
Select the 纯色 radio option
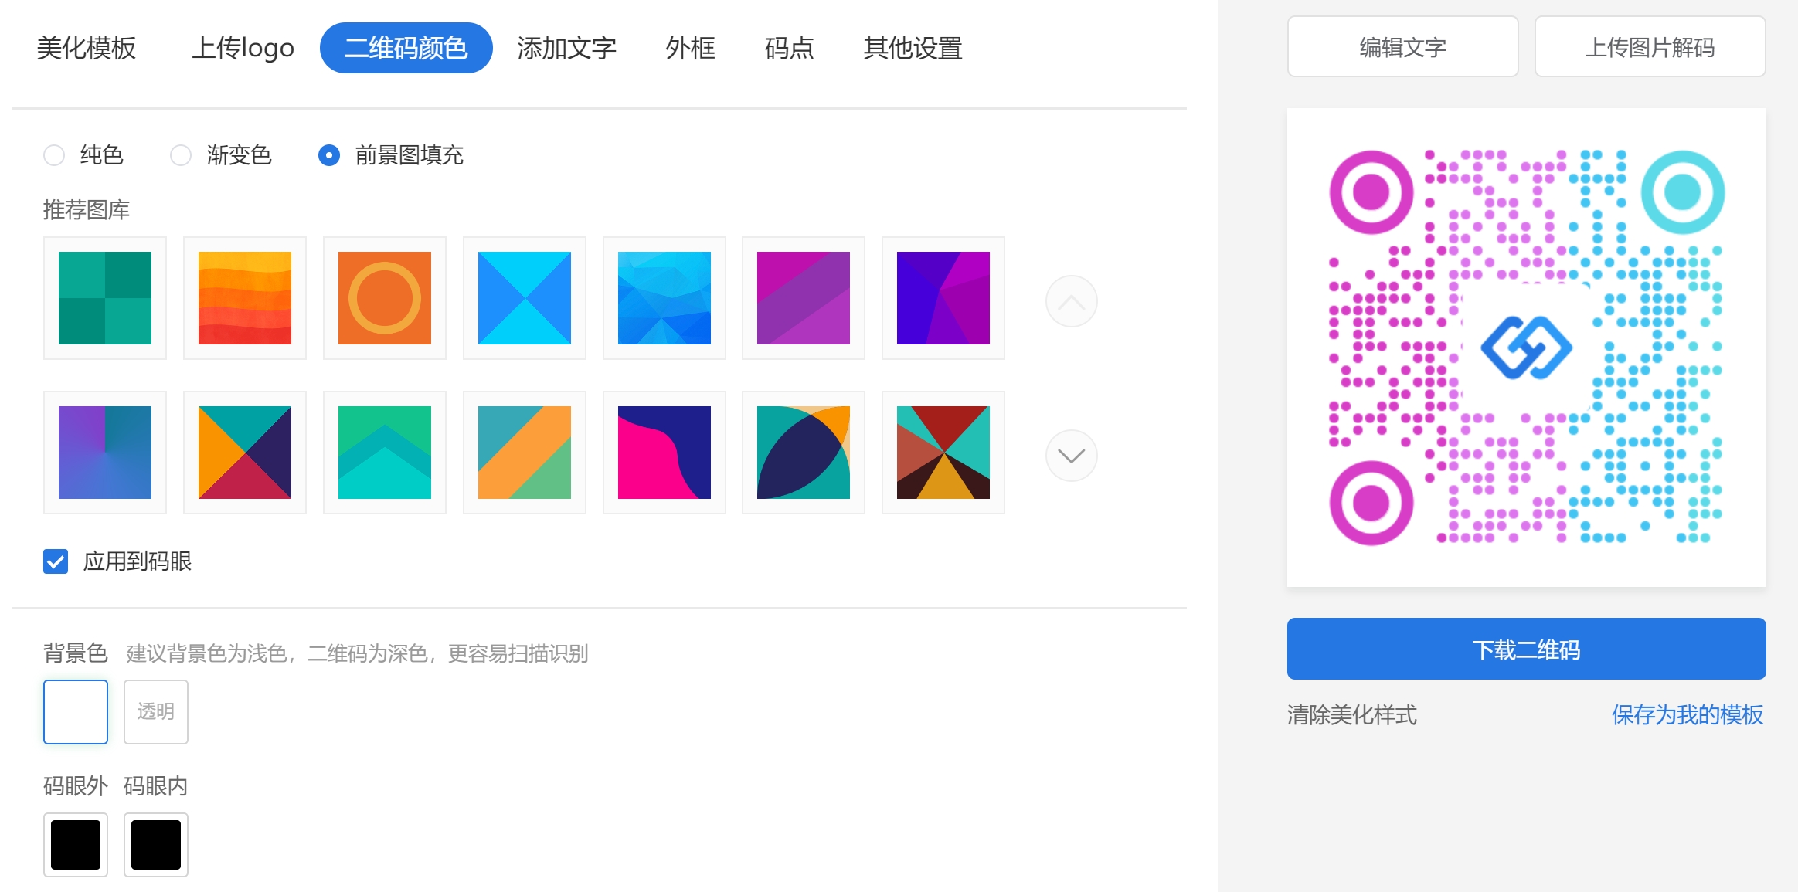pos(54,155)
